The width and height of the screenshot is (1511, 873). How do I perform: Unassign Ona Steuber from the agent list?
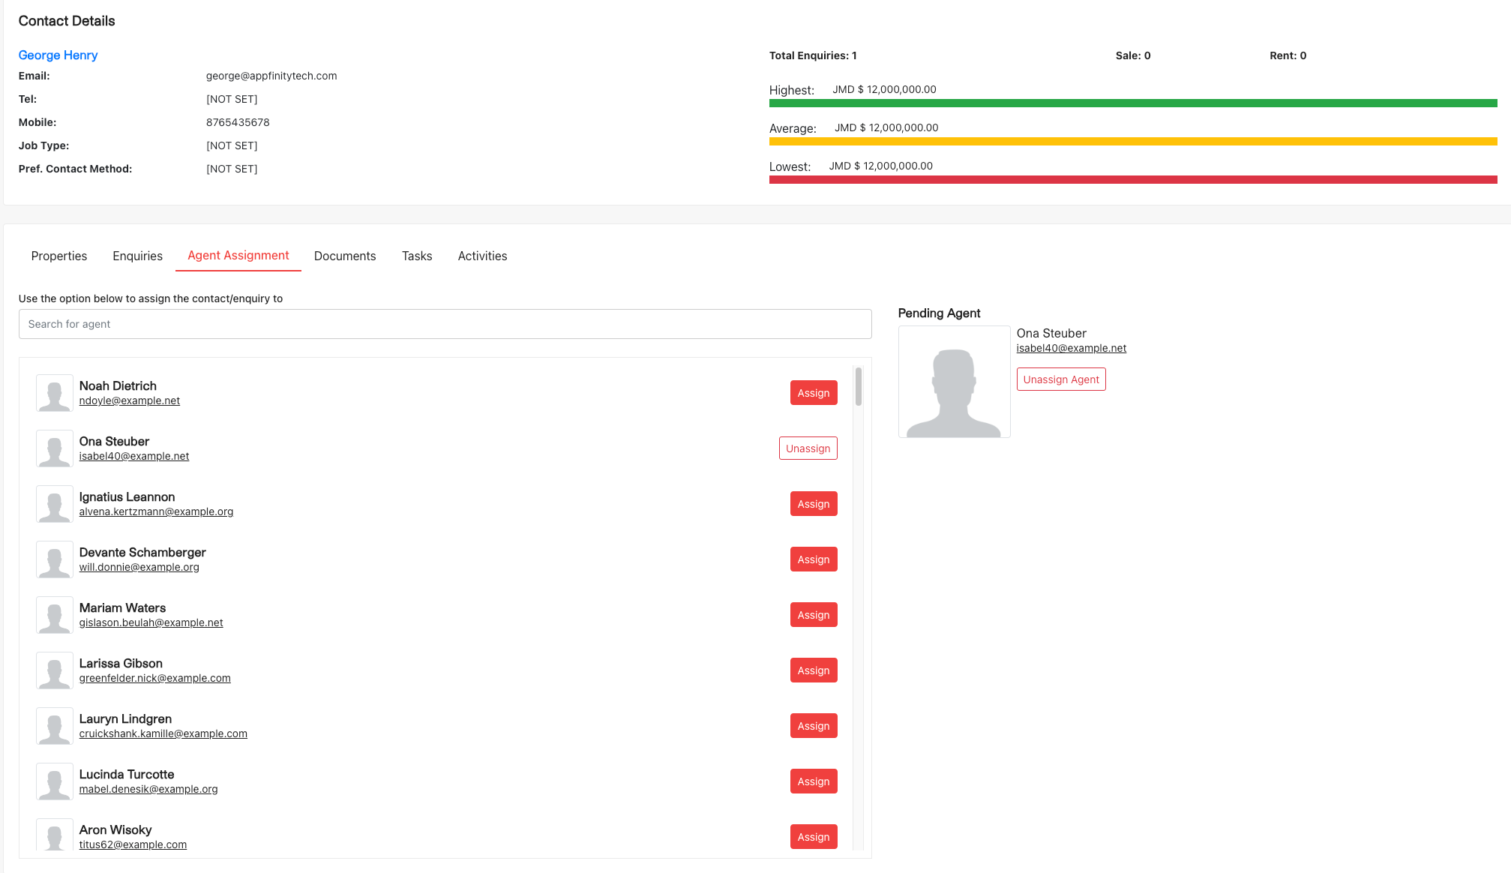pyautogui.click(x=808, y=448)
